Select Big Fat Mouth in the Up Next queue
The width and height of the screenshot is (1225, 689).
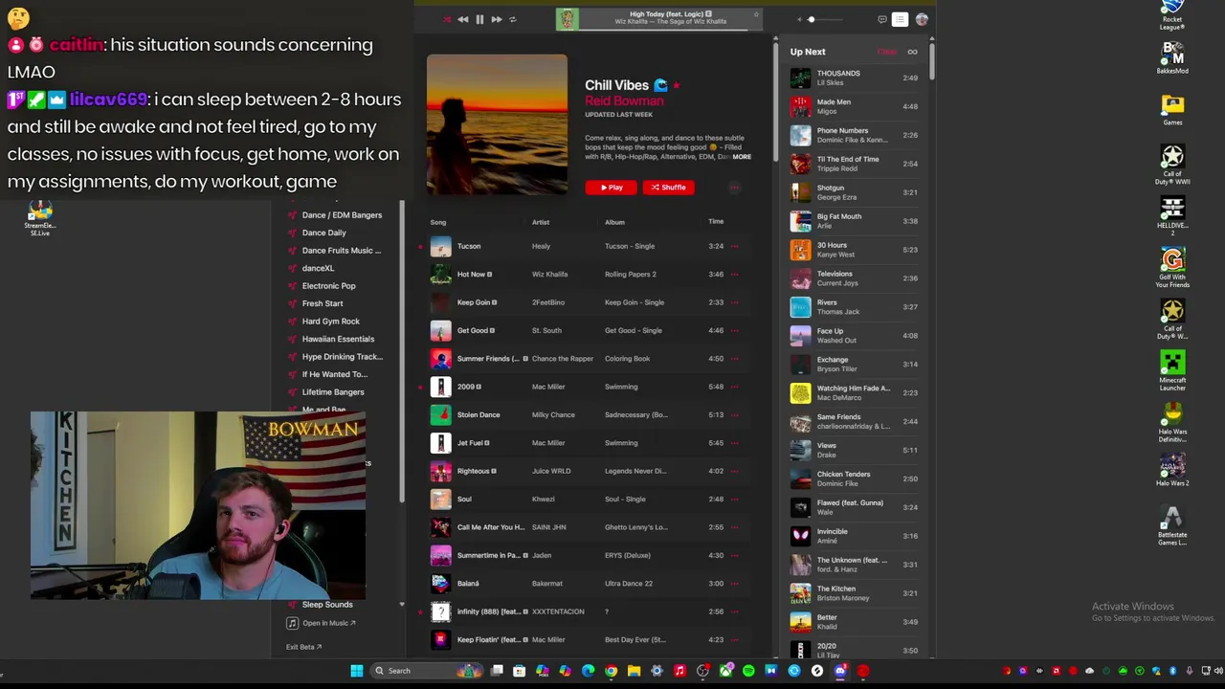tap(854, 221)
